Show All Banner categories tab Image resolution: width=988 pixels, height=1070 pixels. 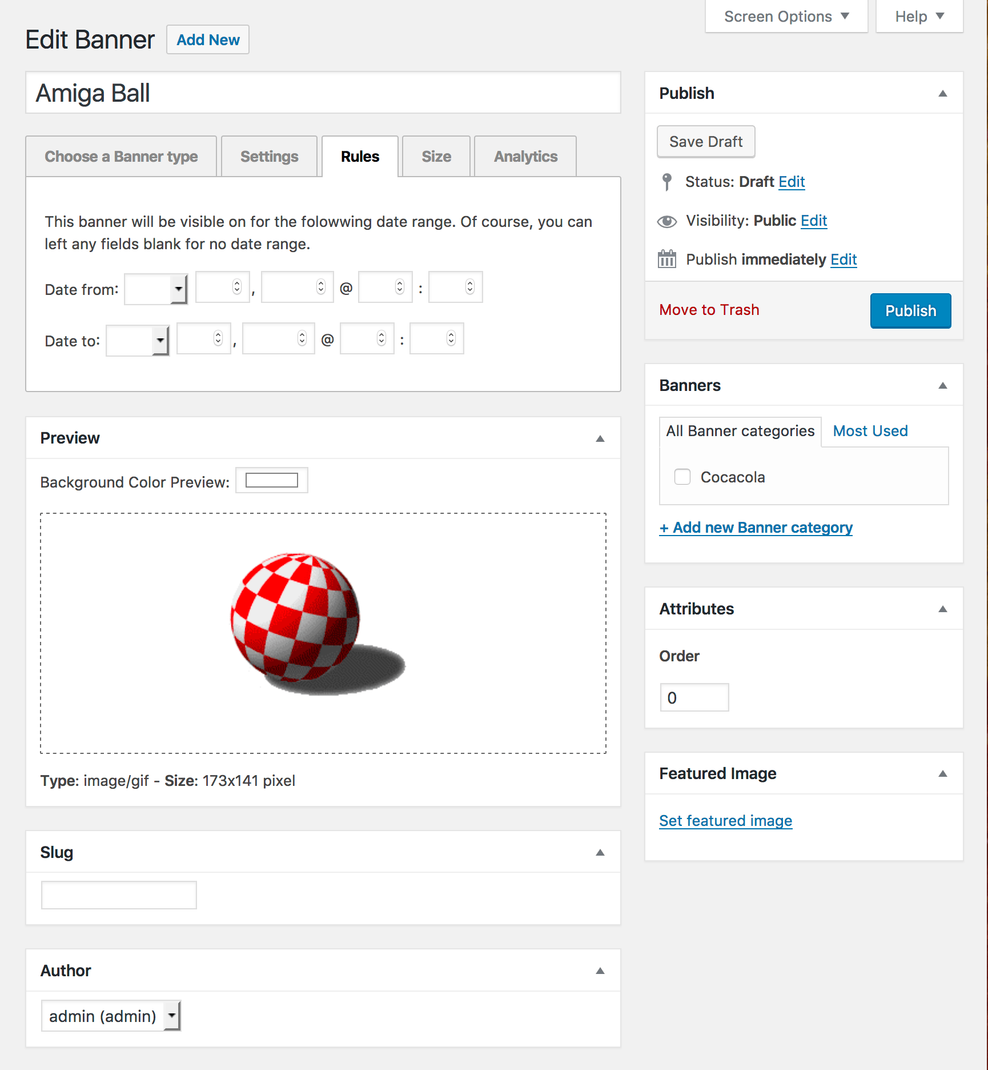pos(740,431)
